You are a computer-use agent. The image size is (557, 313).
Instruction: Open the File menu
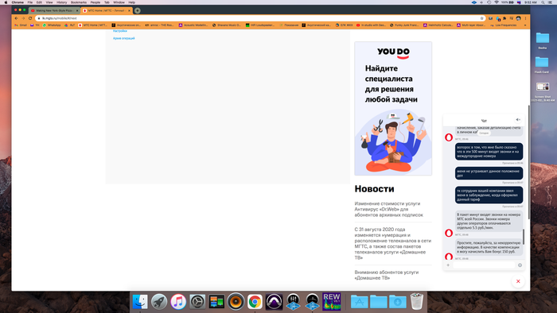click(x=30, y=2)
